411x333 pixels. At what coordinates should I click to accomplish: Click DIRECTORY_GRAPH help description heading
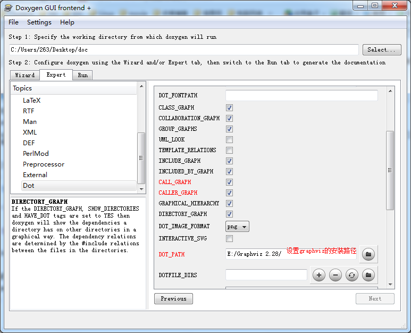(x=39, y=202)
